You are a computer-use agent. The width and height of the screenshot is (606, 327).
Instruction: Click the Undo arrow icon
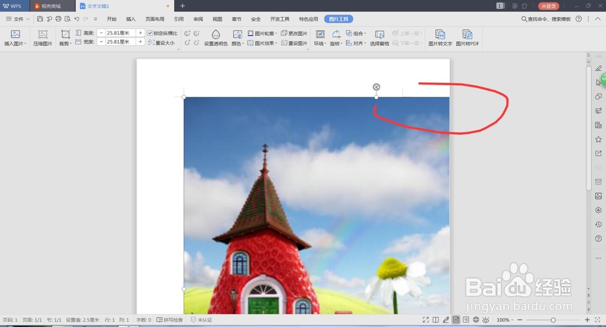coord(77,19)
